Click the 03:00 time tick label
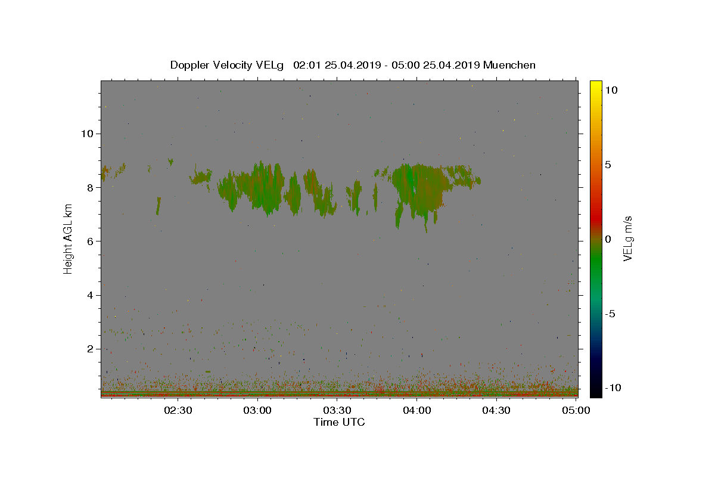 click(x=257, y=410)
